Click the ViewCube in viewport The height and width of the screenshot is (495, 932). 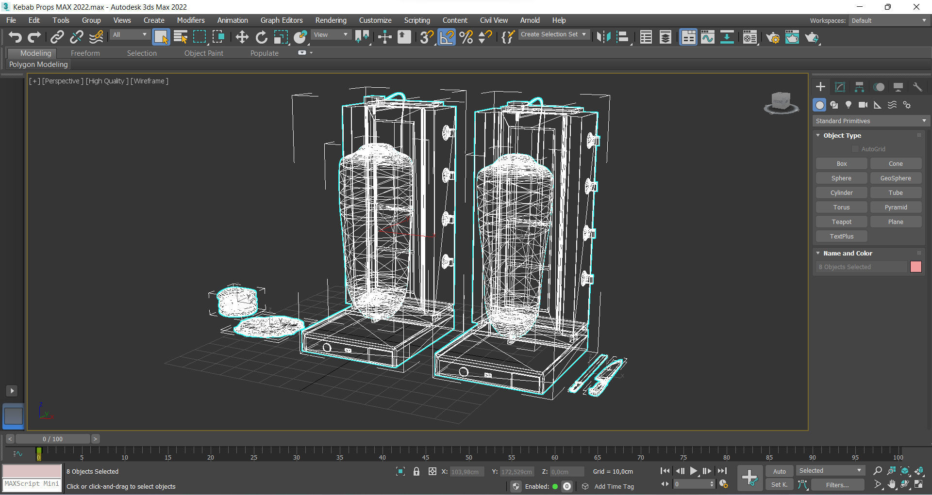coord(781,103)
